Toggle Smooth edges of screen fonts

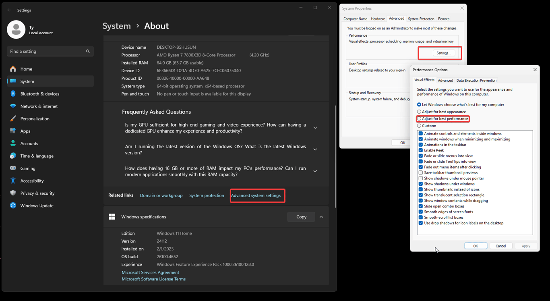coord(421,212)
